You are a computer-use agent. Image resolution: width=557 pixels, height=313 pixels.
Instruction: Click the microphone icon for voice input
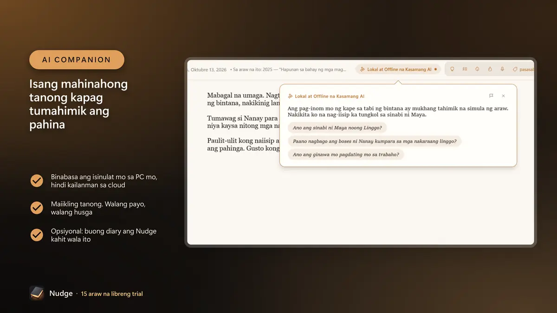pos(502,69)
